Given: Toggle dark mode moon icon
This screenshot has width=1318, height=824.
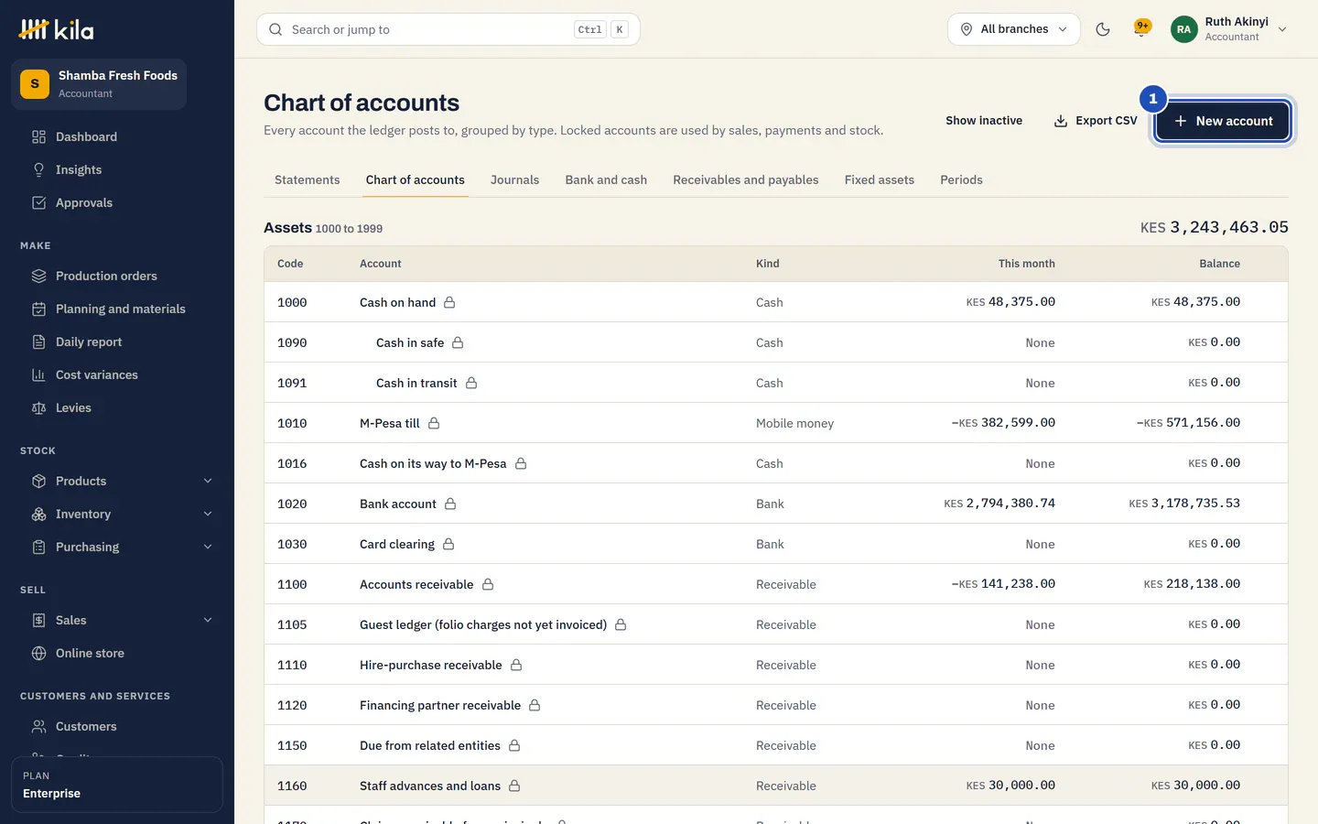Looking at the screenshot, I should coord(1103,29).
